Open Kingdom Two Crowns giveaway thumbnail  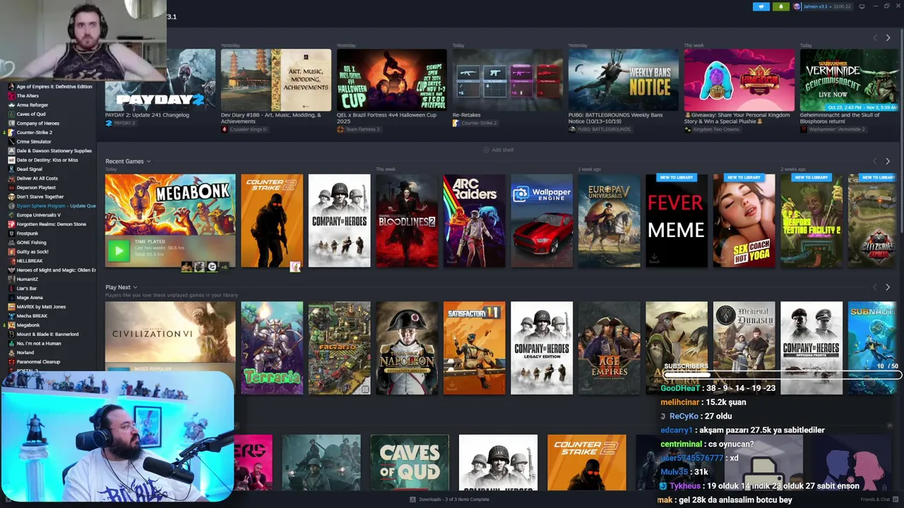coord(739,80)
